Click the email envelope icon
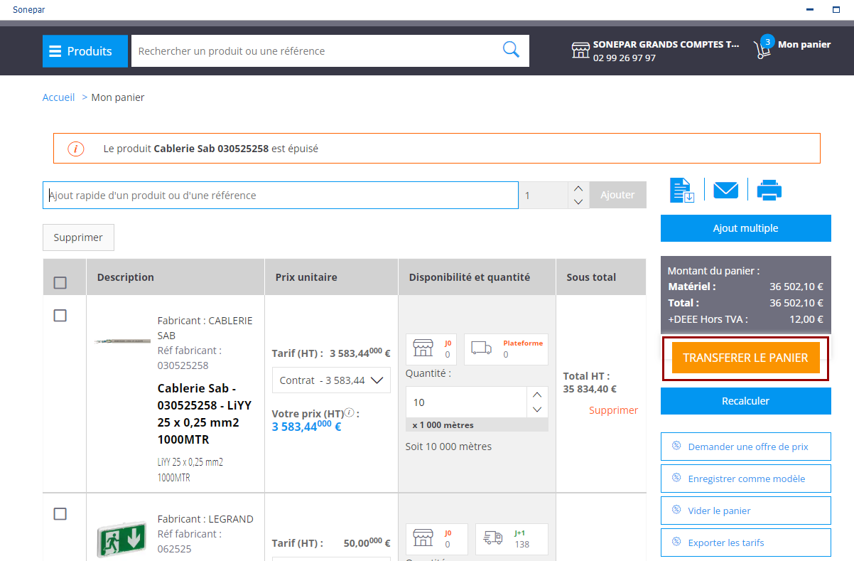This screenshot has height=561, width=854. click(725, 190)
